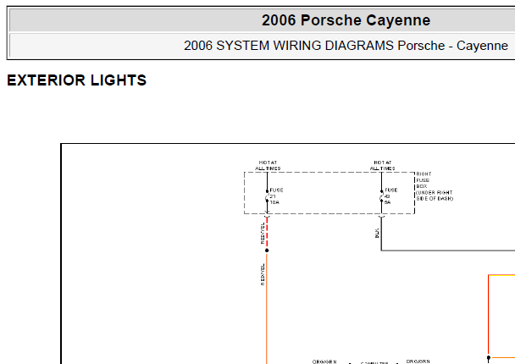Click the "2006 SYSTEM WIRING DIAGRAMS Porsche - Cayenne" subtitle

346,46
